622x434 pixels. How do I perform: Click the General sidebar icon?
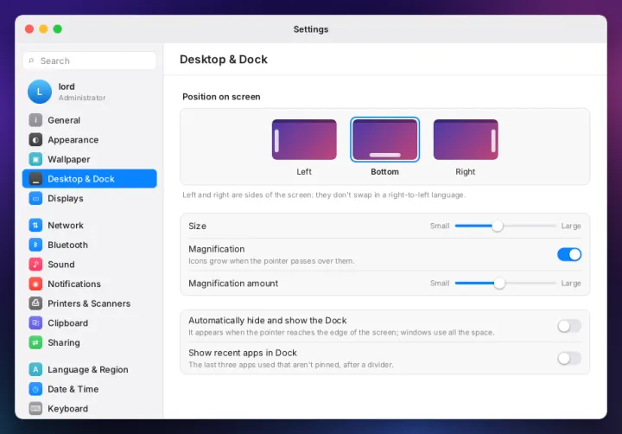tap(35, 120)
